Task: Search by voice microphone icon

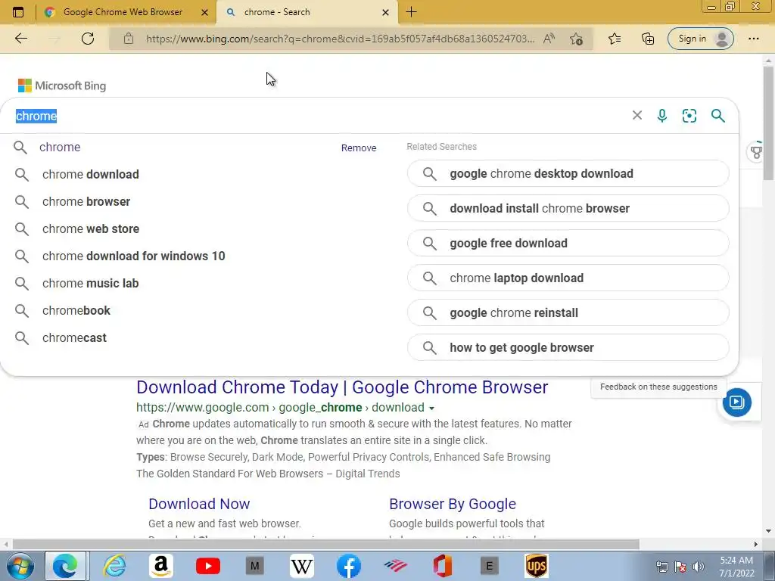Action: [661, 116]
